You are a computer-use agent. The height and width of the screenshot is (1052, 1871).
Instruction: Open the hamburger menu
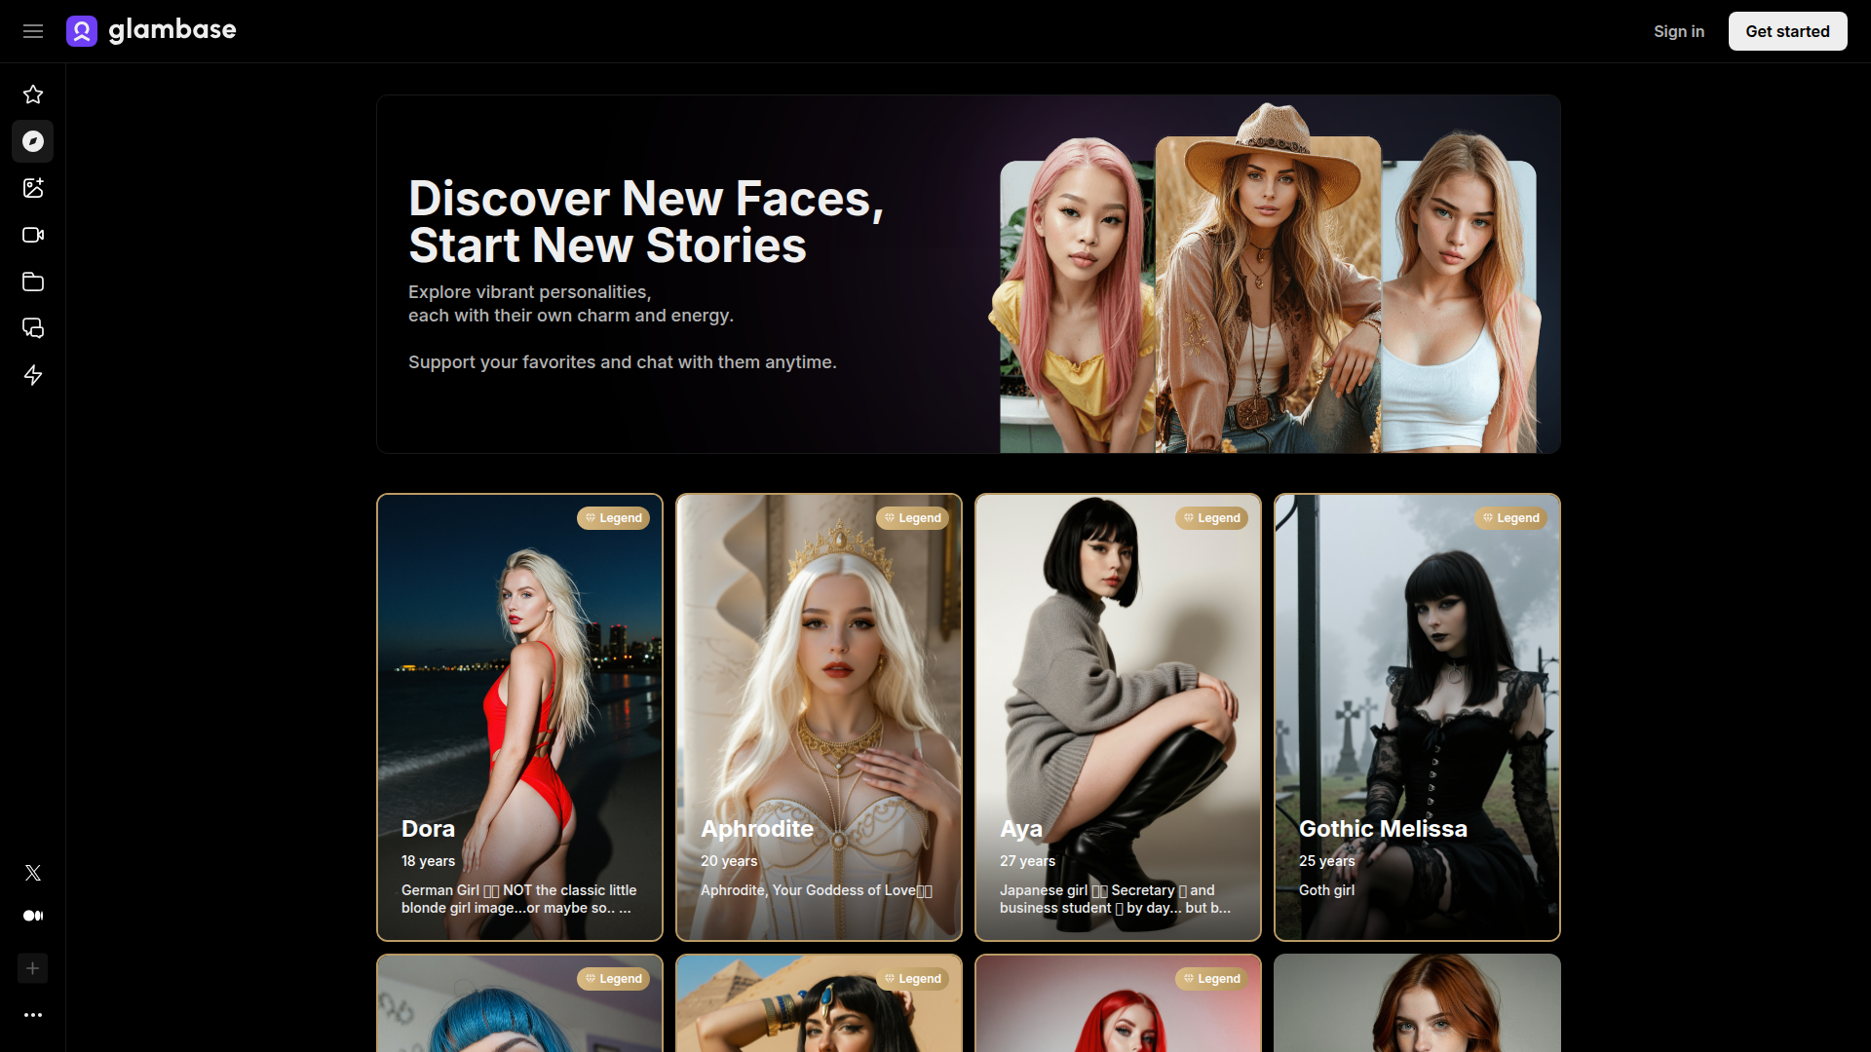point(33,31)
